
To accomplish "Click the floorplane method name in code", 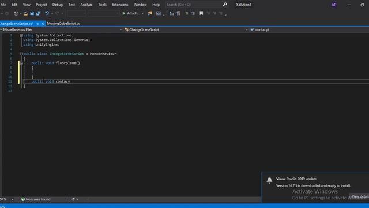I will click(x=66, y=63).
